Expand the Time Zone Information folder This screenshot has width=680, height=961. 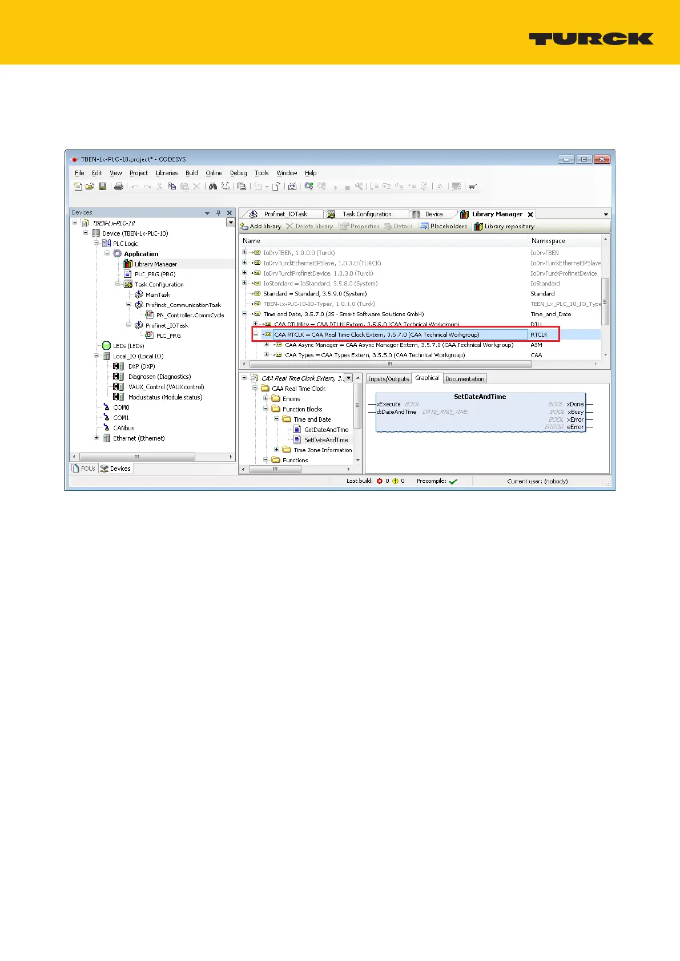pyautogui.click(x=277, y=450)
